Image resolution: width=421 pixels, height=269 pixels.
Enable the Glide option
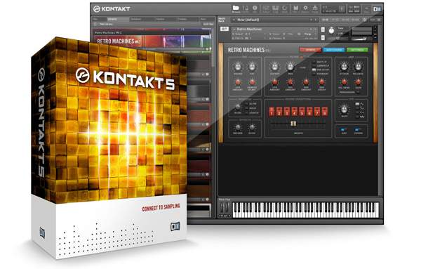pyautogui.click(x=251, y=104)
